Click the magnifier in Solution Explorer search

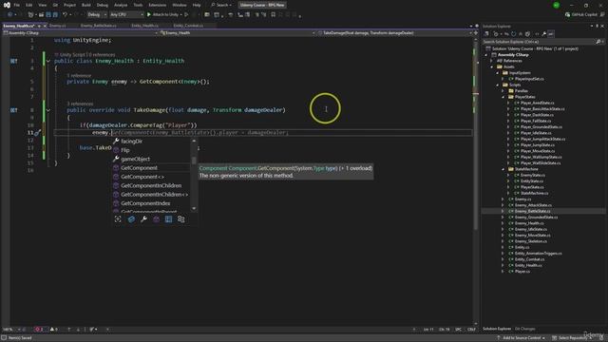pyautogui.click(x=598, y=42)
